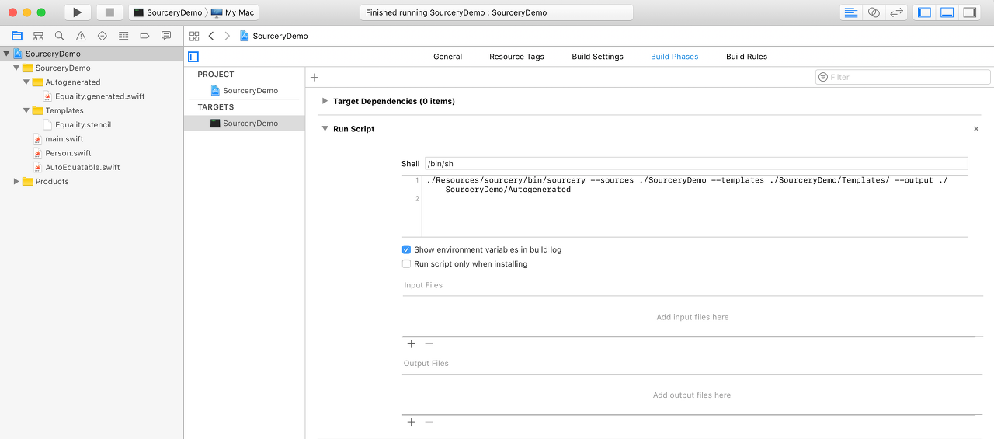Show the Issue navigator warning icon
This screenshot has width=994, height=439.
81,36
